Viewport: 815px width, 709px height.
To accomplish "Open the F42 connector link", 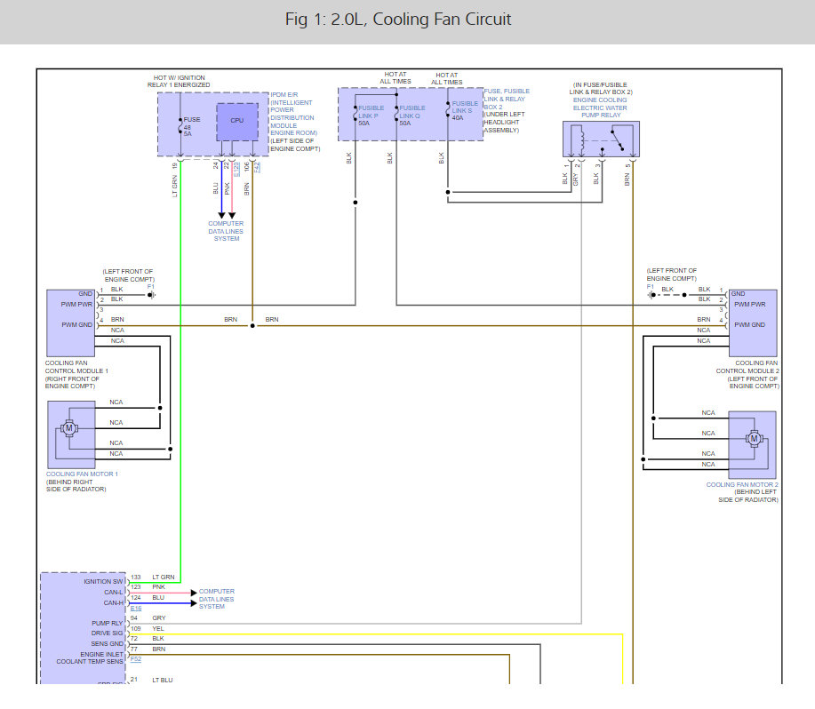I will pyautogui.click(x=257, y=167).
